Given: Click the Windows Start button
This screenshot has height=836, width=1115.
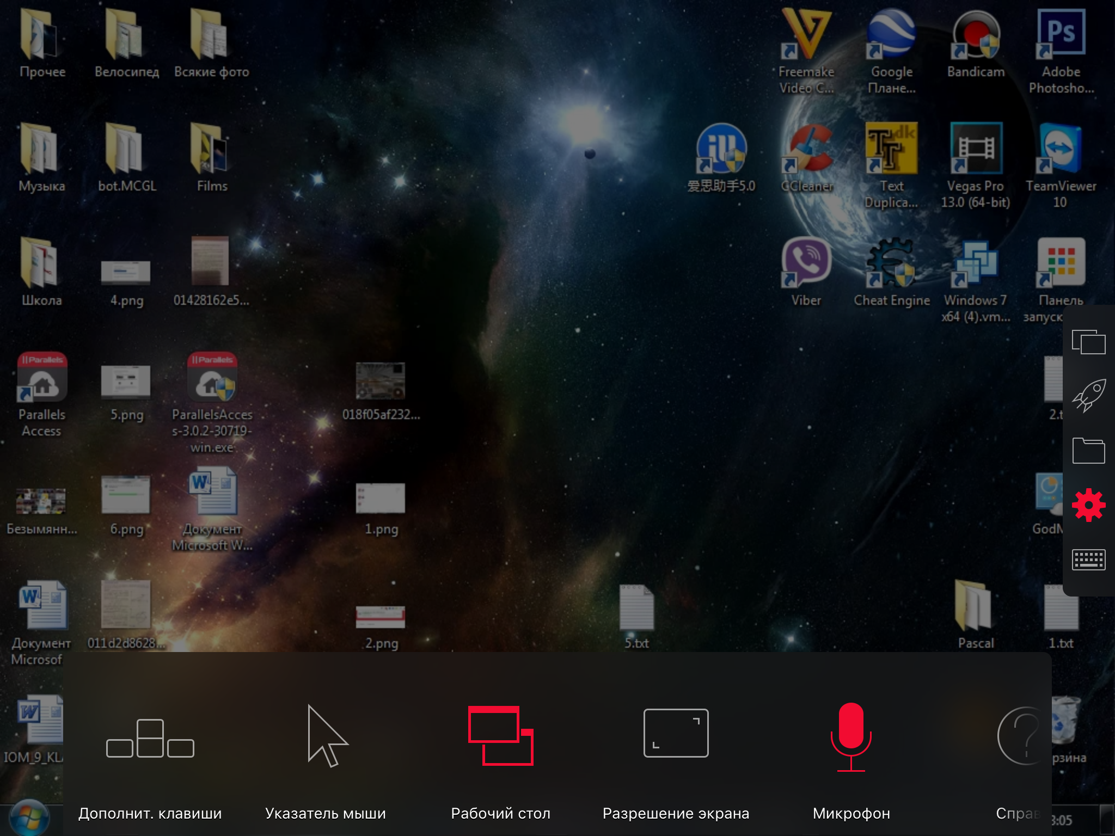Looking at the screenshot, I should pos(29,819).
